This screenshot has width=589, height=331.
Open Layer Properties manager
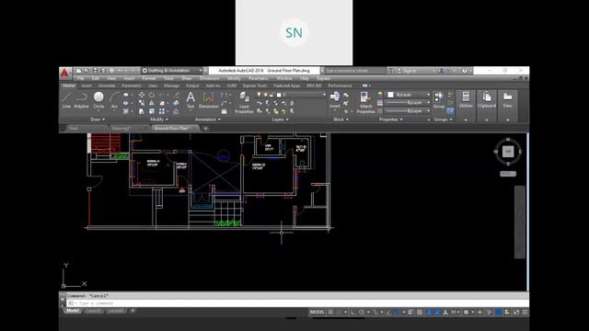(244, 102)
